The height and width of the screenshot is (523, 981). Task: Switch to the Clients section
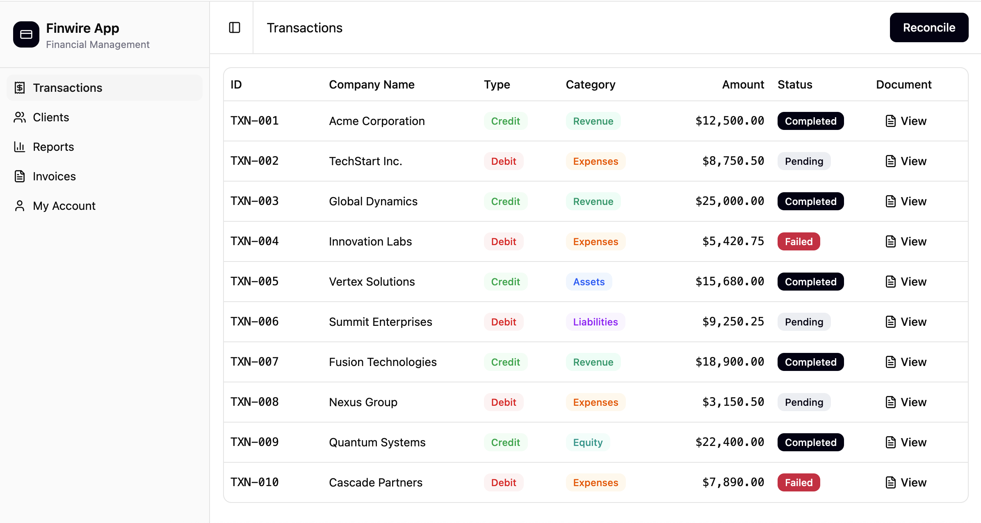pos(51,117)
